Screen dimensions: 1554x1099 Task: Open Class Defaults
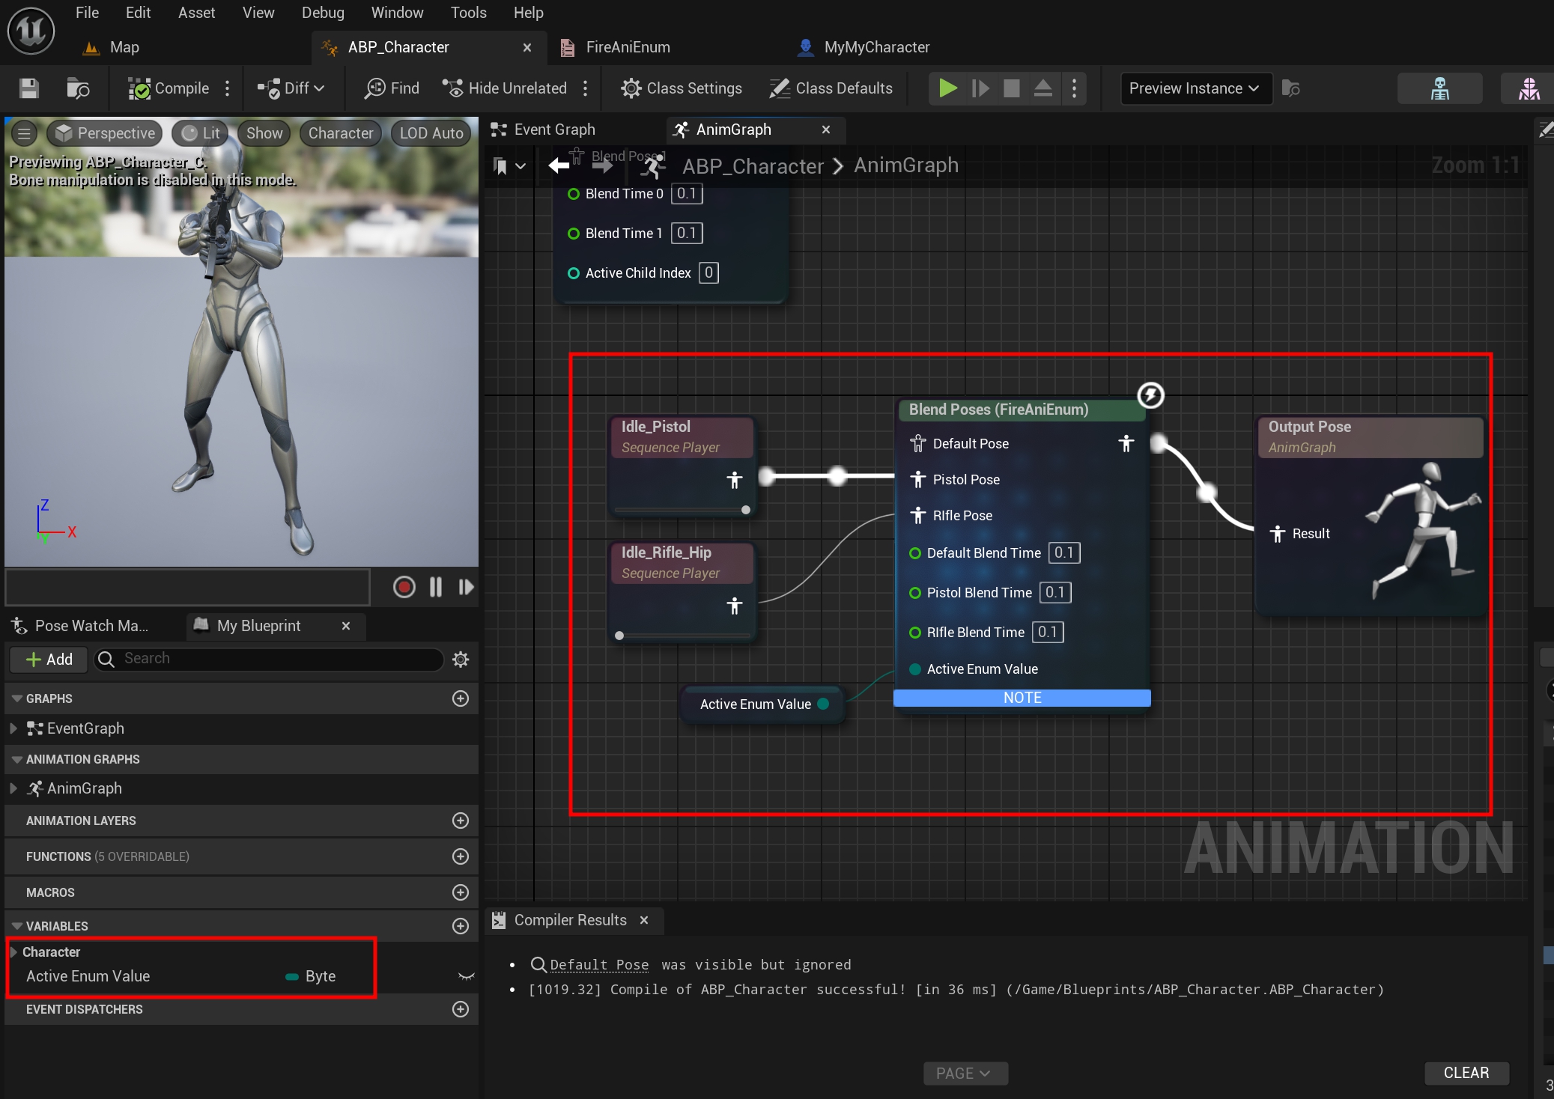coord(831,88)
